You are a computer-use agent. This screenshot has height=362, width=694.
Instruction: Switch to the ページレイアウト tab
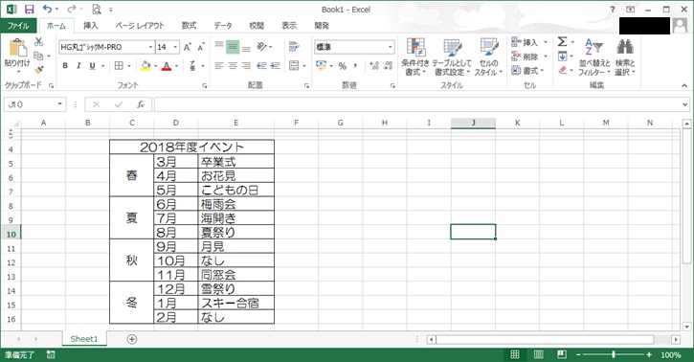click(x=140, y=26)
